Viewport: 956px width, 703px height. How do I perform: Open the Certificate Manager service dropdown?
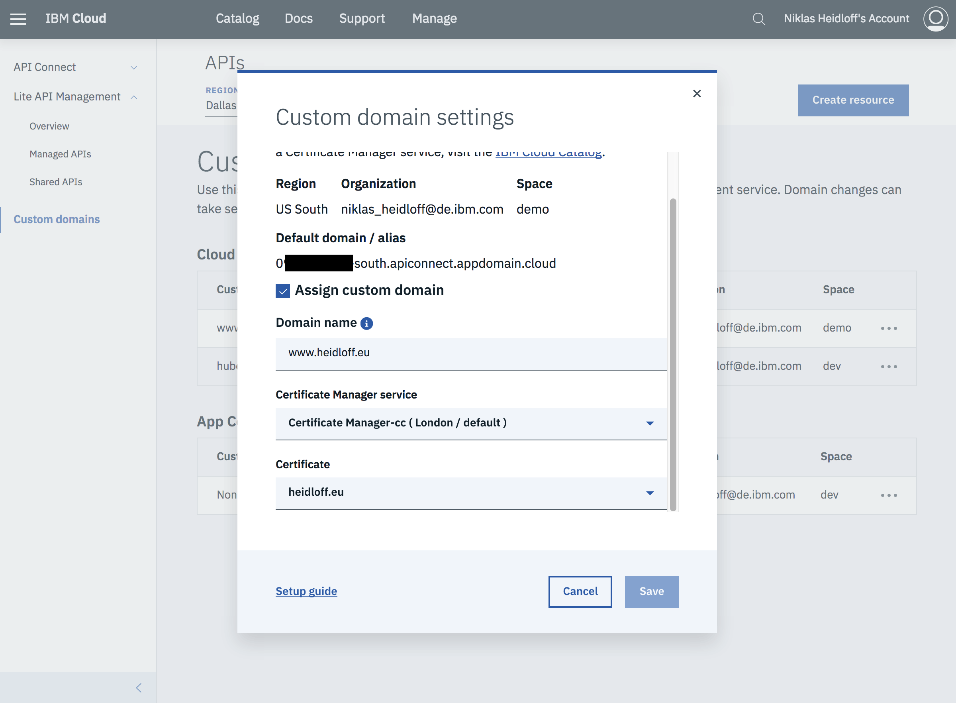coord(471,423)
